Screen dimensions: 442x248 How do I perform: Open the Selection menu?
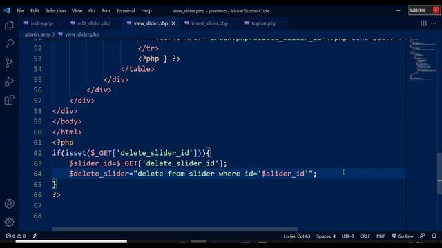[55, 11]
